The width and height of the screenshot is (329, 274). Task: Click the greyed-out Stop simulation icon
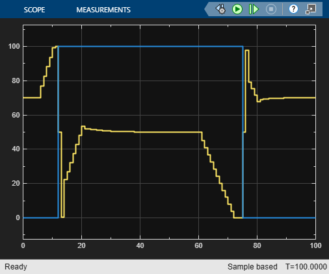coord(271,9)
